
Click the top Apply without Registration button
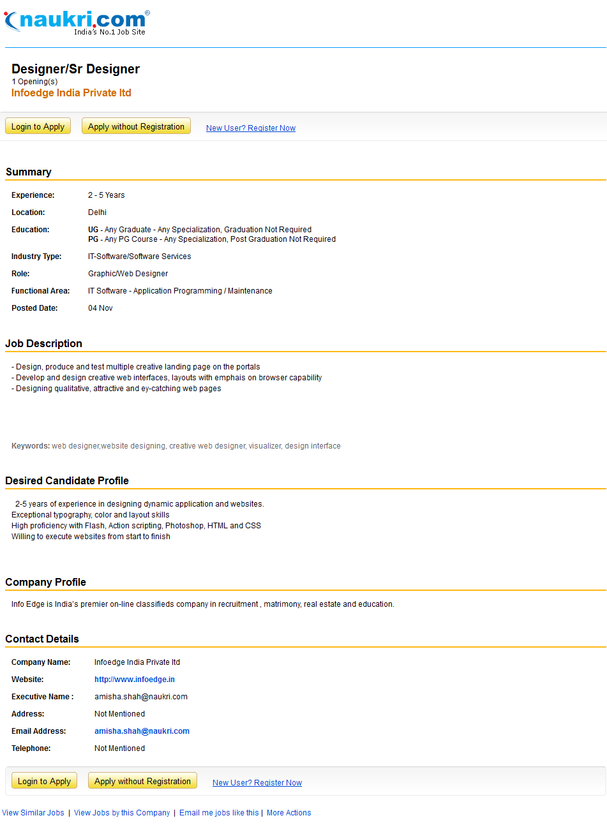pyautogui.click(x=136, y=126)
